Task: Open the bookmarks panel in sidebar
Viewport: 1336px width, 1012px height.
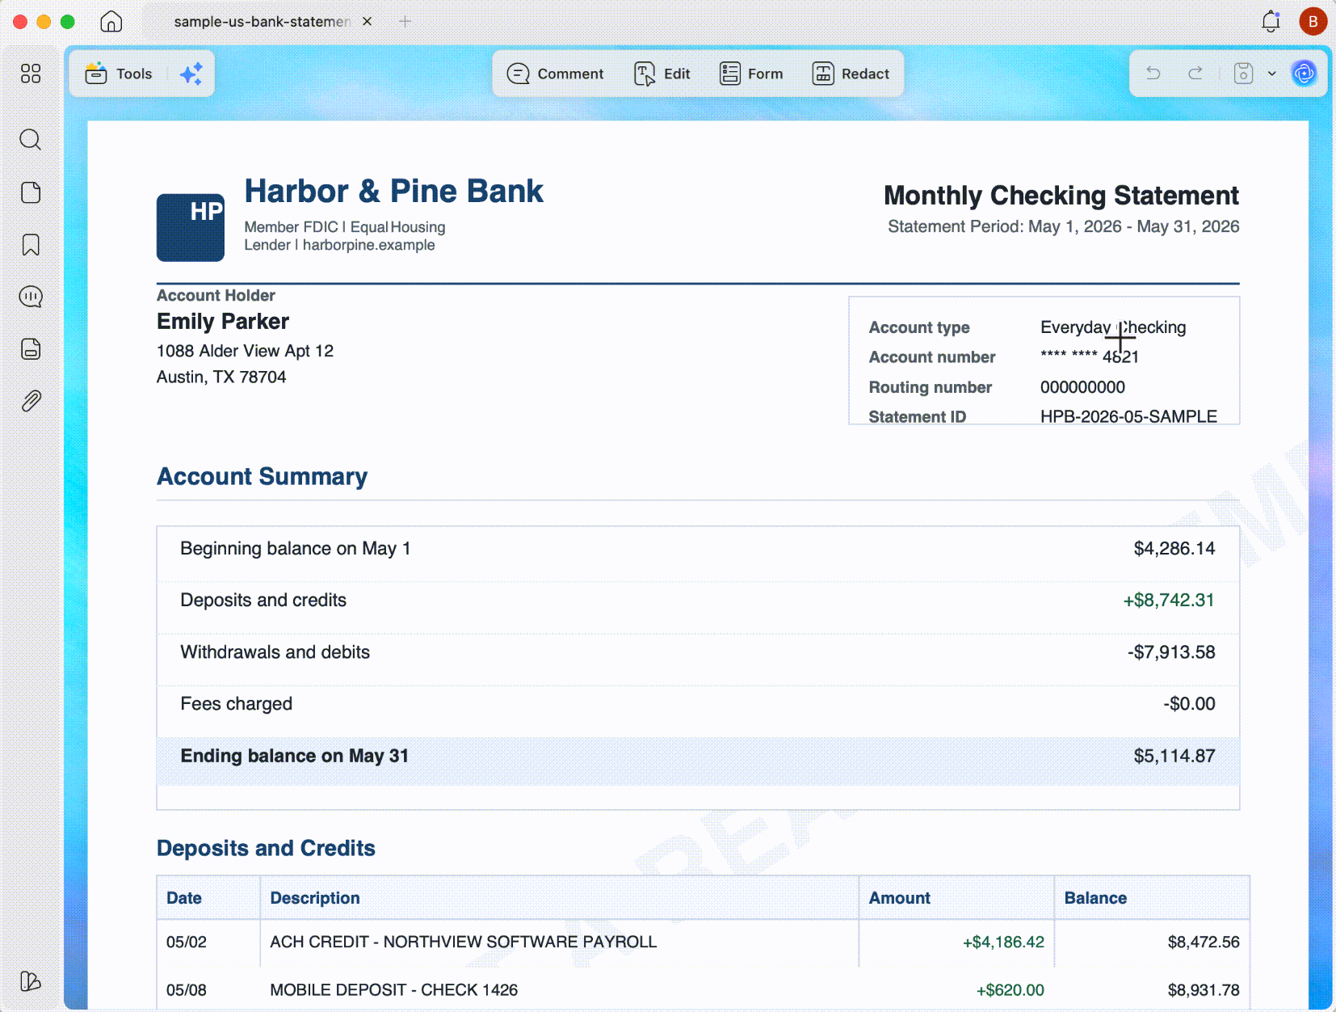Action: point(31,245)
